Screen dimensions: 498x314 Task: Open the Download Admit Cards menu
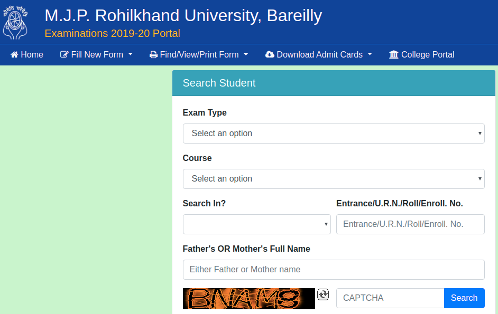coord(319,54)
